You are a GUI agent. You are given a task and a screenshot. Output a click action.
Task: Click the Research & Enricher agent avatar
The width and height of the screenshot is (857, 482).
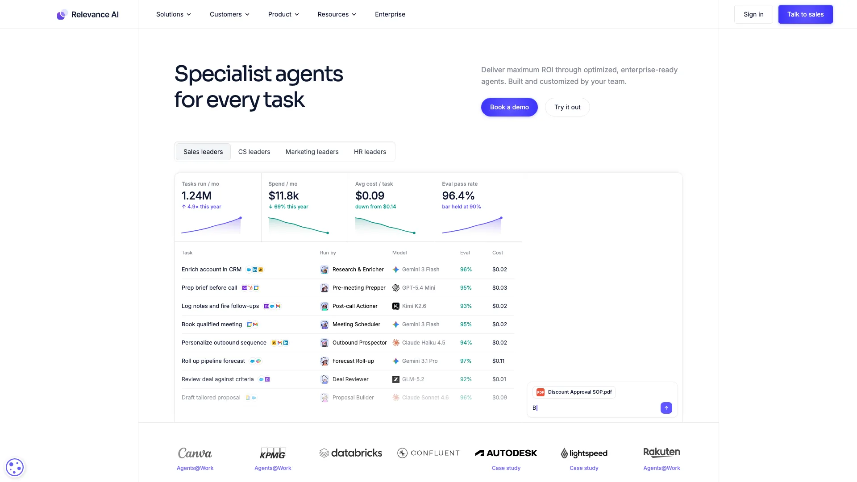(324, 270)
